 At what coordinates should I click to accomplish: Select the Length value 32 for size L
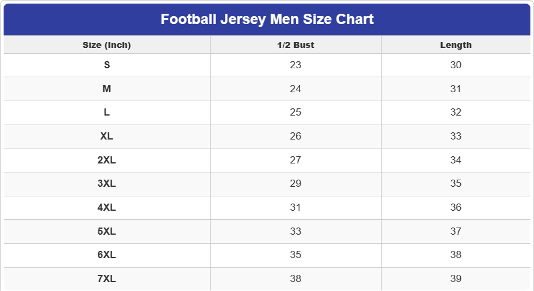coord(456,112)
